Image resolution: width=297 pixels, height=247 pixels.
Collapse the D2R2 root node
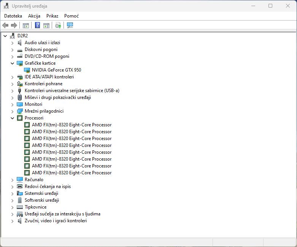pos(5,36)
